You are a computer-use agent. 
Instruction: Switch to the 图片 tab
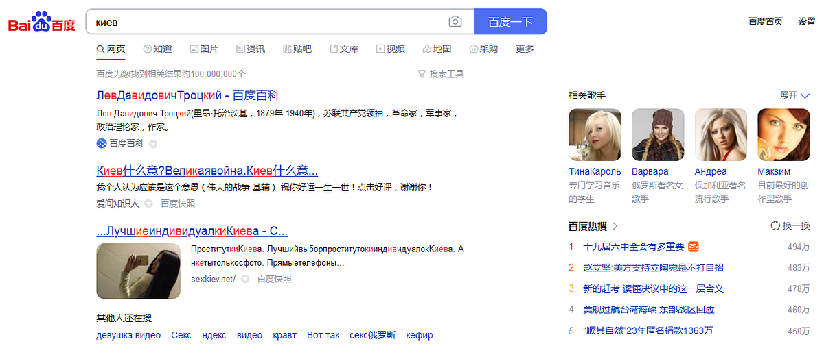pos(204,49)
